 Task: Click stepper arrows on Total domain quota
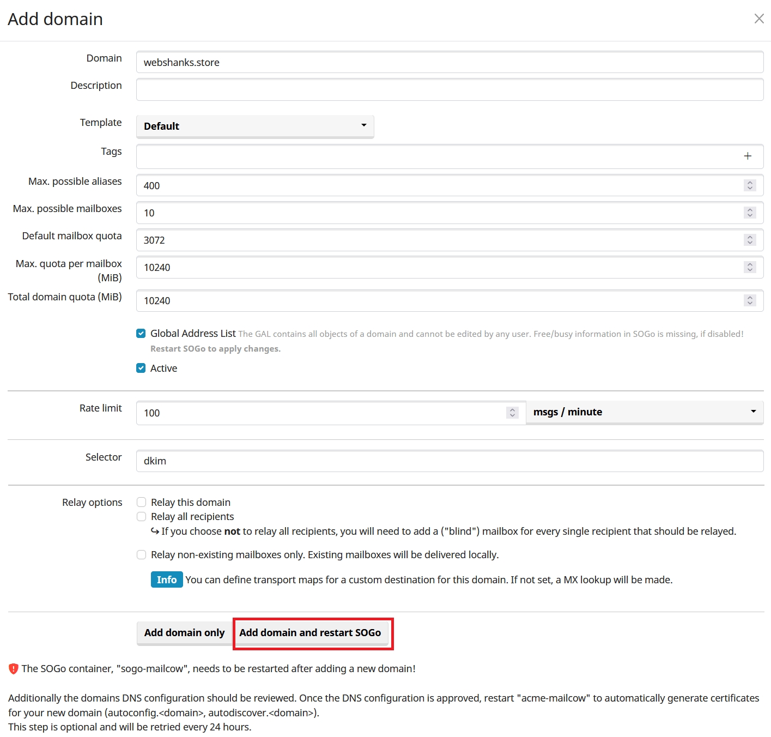[x=750, y=301]
